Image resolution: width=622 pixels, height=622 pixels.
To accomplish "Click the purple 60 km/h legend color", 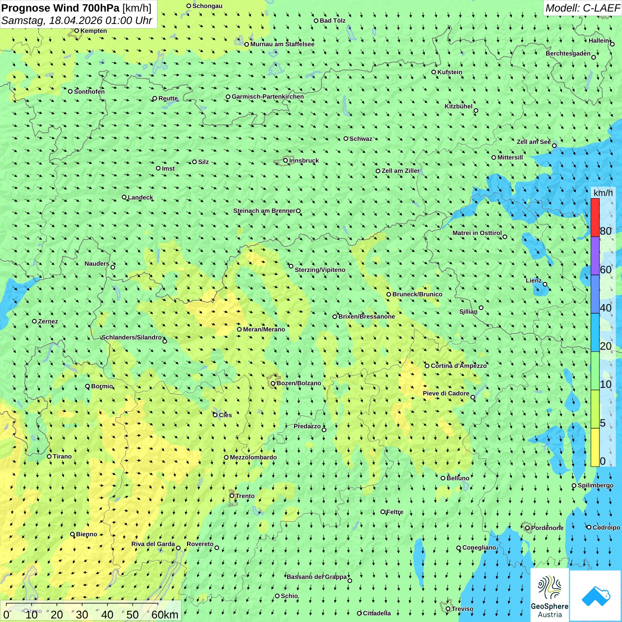I will (595, 256).
